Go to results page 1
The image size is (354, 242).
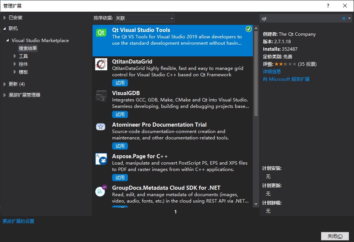pyautogui.click(x=175, y=212)
